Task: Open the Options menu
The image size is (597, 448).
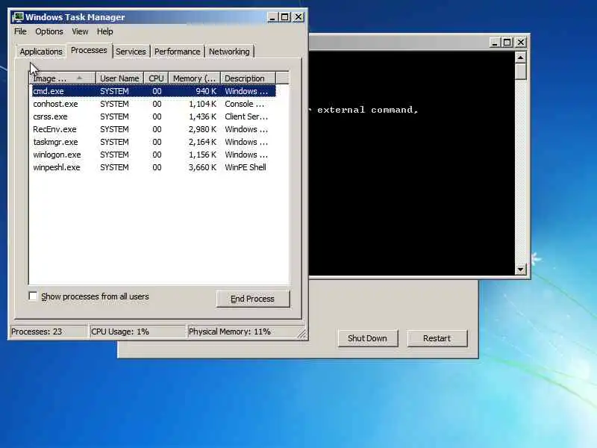Action: click(x=49, y=31)
